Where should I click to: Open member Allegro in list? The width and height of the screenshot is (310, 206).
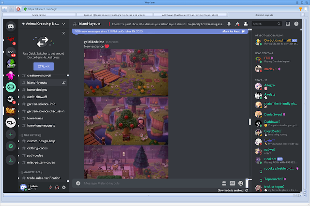[277, 87]
